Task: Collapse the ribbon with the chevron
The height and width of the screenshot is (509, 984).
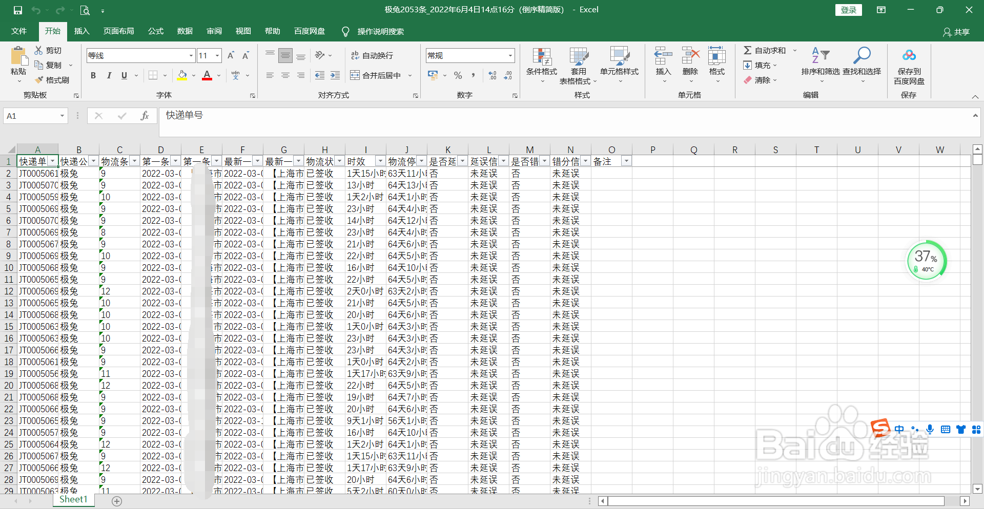Action: coord(975,97)
